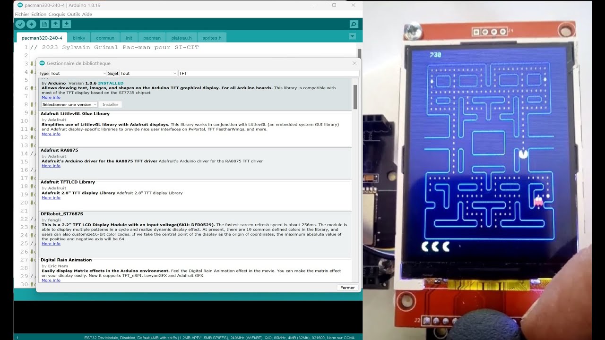605x340 pixels.
Task: Switch to the plateau.h tab
Action: [x=181, y=38]
